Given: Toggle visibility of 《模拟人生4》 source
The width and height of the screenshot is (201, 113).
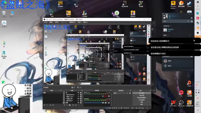Looking at the screenshot, I should (x=78, y=97).
